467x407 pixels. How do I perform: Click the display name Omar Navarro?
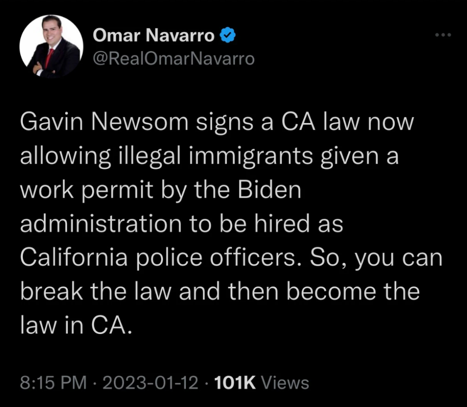154,36
